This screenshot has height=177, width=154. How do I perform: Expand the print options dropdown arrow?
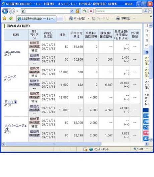[x=134, y=18]
